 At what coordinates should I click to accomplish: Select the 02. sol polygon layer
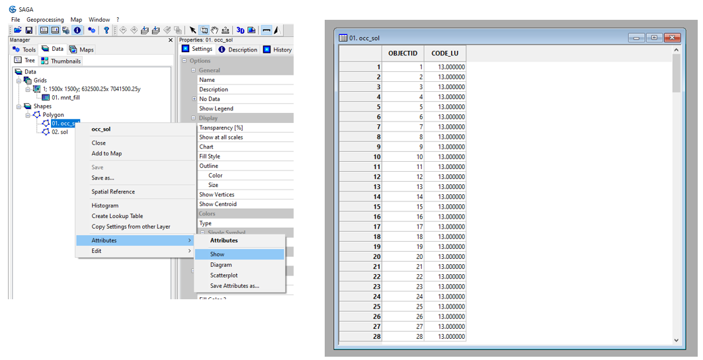pos(60,132)
